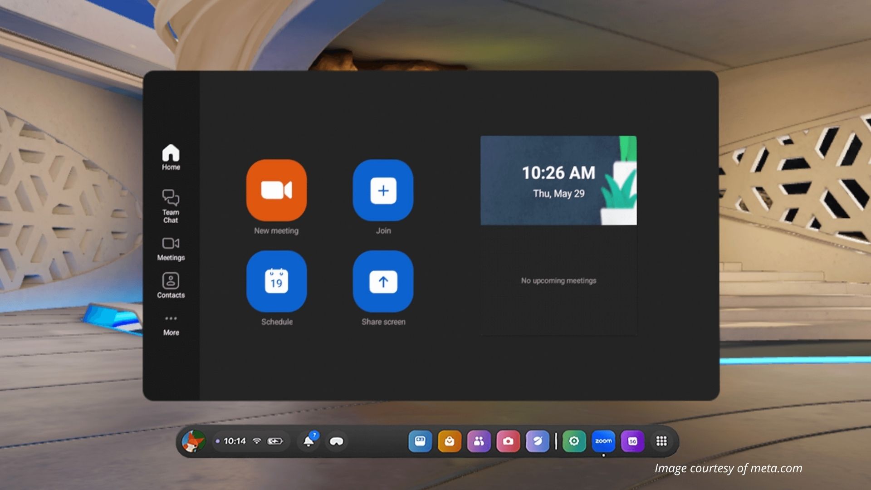The image size is (871, 490).
Task: Open the purple People app icon
Action: [x=479, y=441]
